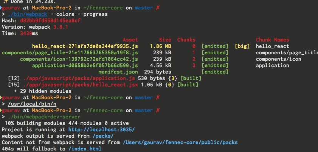The height and width of the screenshot is (152, 318).
Task: Click the 1.86 MB size value
Action: coord(161,46)
